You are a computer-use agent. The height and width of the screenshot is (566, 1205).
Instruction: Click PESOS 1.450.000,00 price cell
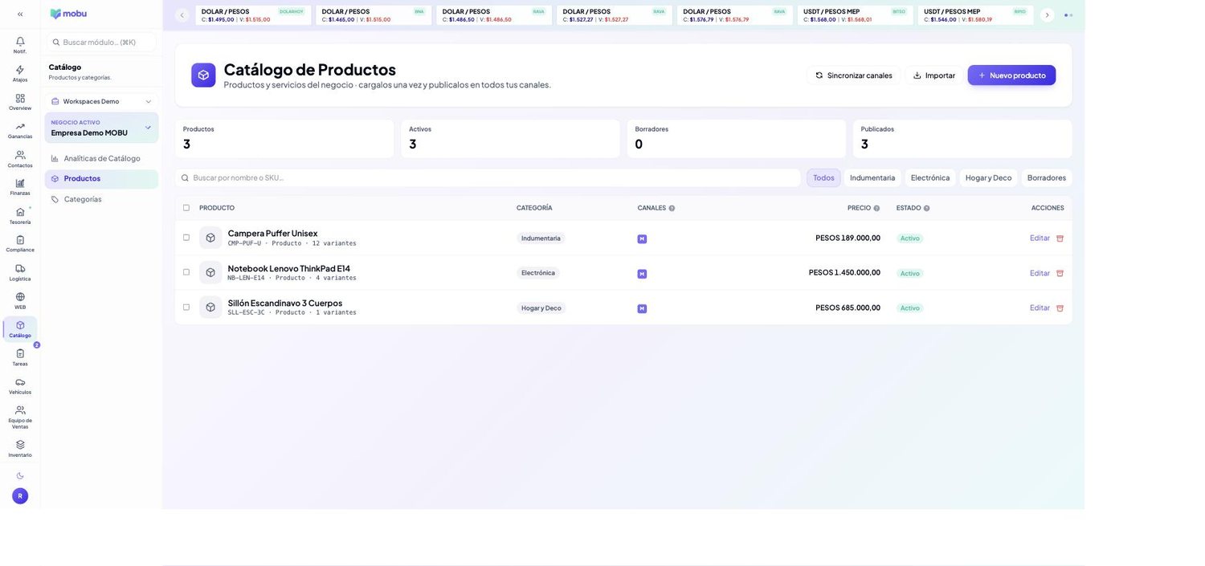click(844, 273)
